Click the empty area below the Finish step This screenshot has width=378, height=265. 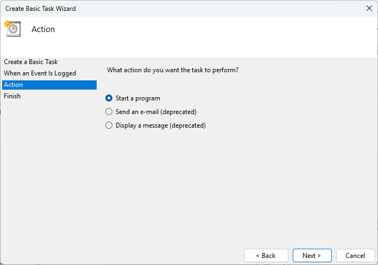[49, 163]
